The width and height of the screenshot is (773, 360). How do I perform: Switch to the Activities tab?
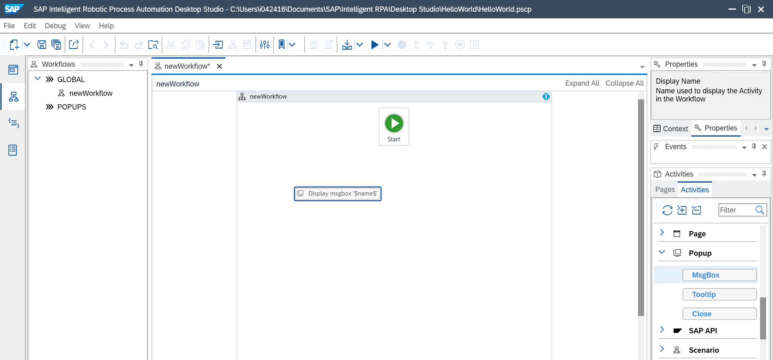coord(695,190)
